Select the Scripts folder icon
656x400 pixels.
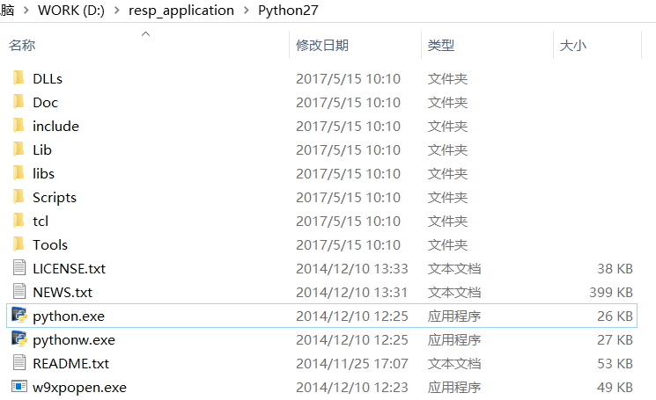18,197
